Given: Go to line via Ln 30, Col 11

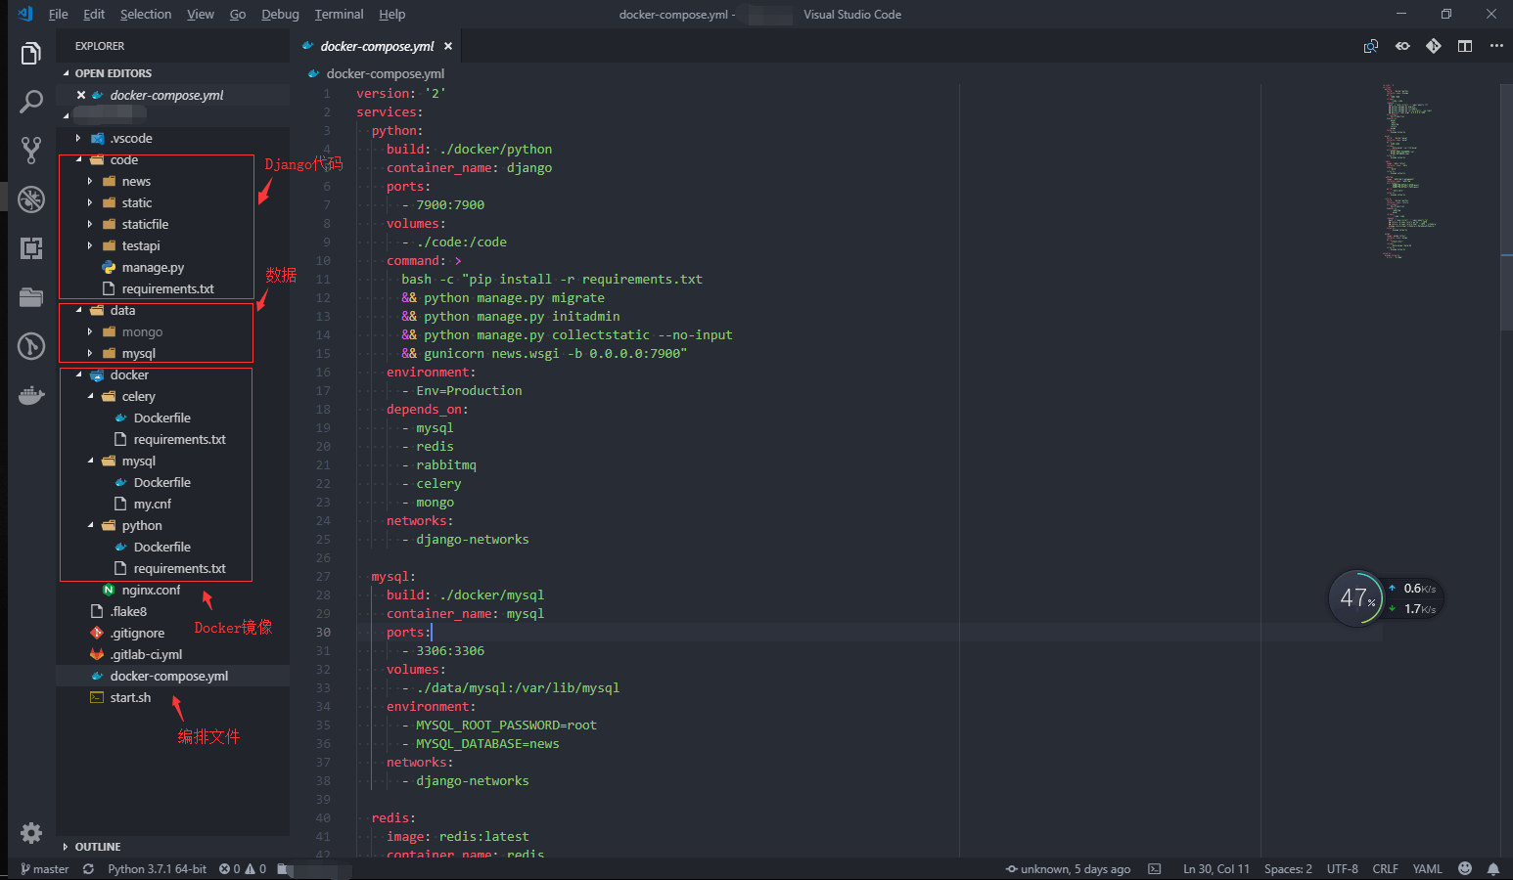Looking at the screenshot, I should (x=1215, y=869).
